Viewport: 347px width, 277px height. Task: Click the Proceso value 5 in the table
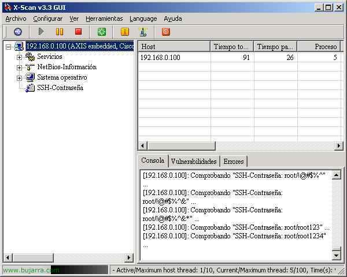[335, 58]
